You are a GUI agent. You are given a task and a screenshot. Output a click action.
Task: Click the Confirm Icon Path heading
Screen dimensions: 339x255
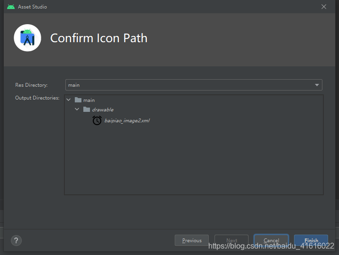pos(99,38)
